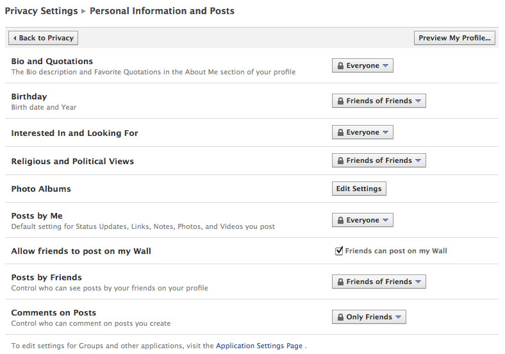
Task: Click the Posts by Me heading
Action: 37,216
